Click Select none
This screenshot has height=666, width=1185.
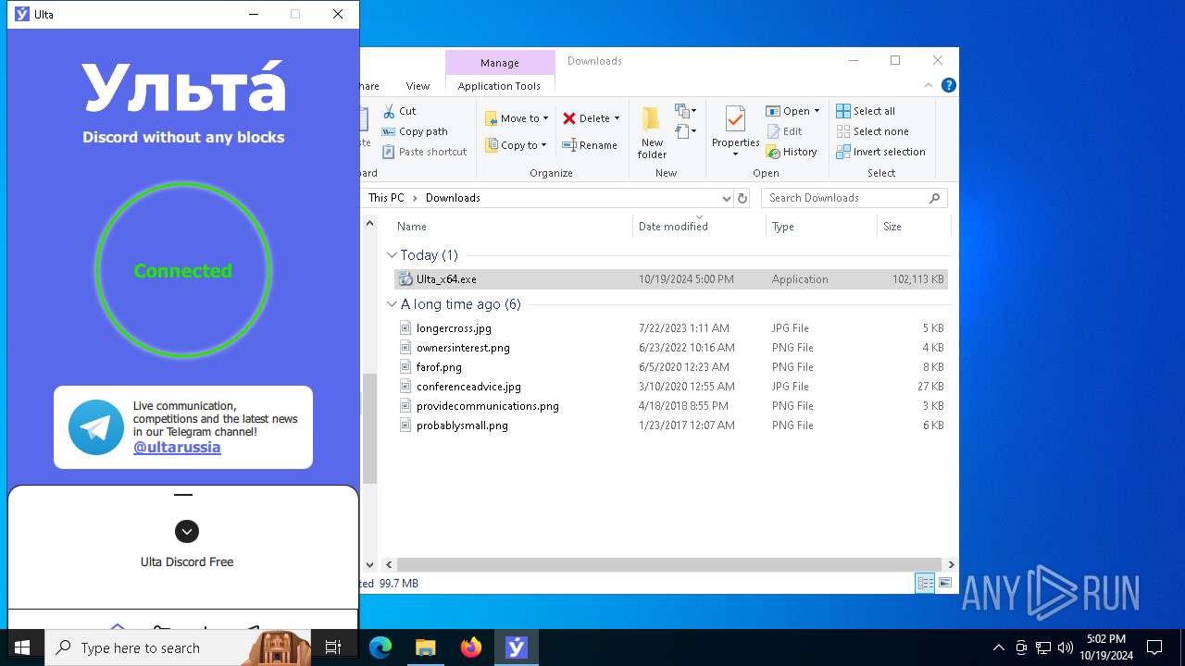point(872,131)
